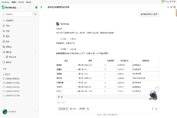The image size is (177, 118).
Task: Expand the second tool call disclosure row
Action: [x=68, y=49]
